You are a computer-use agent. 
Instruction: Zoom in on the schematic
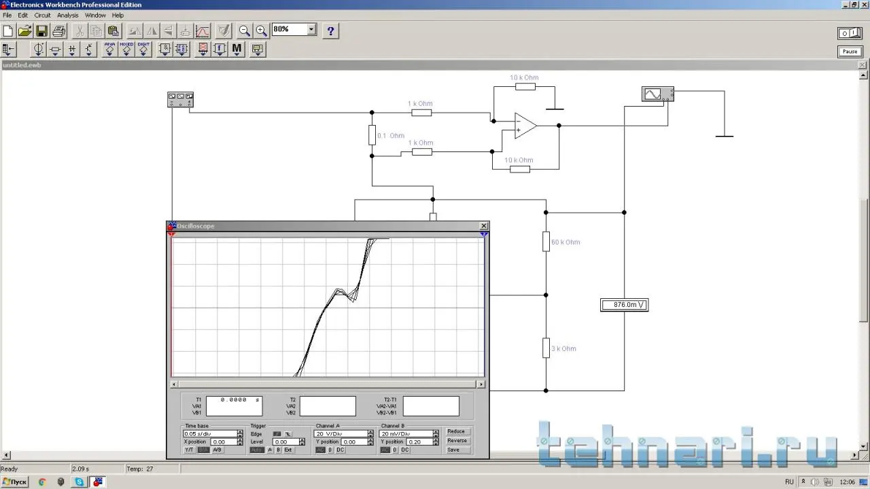(x=262, y=31)
